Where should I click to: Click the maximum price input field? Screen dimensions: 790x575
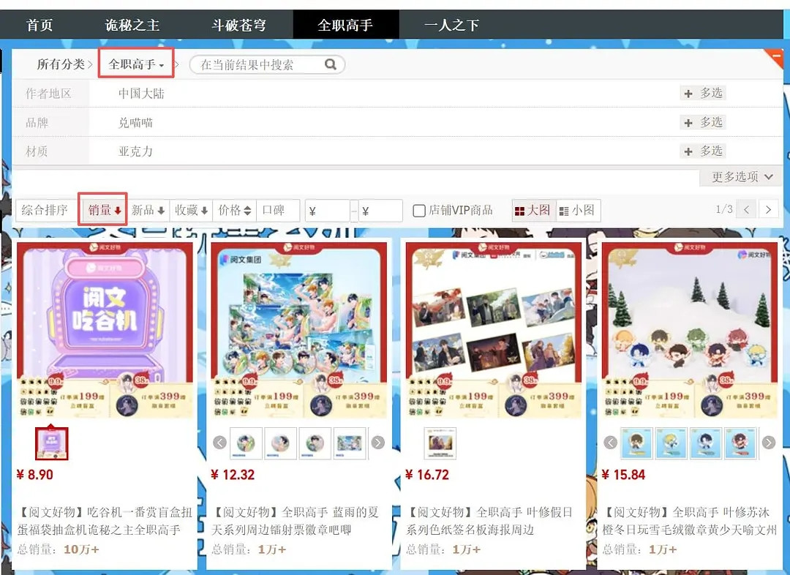tap(380, 211)
